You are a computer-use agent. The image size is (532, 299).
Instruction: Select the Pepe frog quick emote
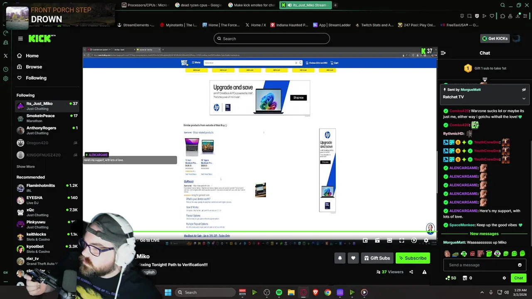coord(456,254)
